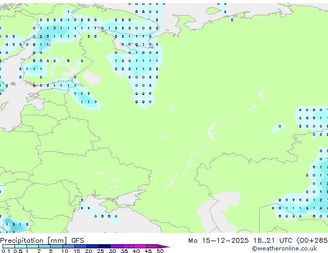Click the 2–5 mm legend color swatch

[x=44, y=246]
